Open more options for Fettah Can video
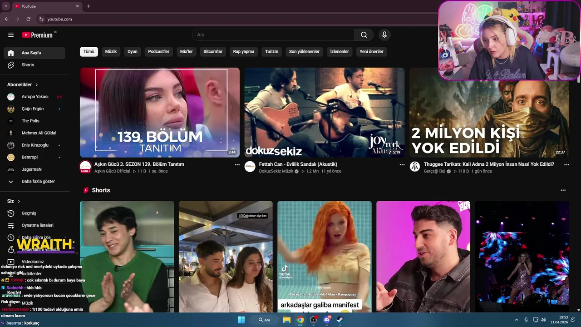The image size is (581, 327). click(402, 165)
